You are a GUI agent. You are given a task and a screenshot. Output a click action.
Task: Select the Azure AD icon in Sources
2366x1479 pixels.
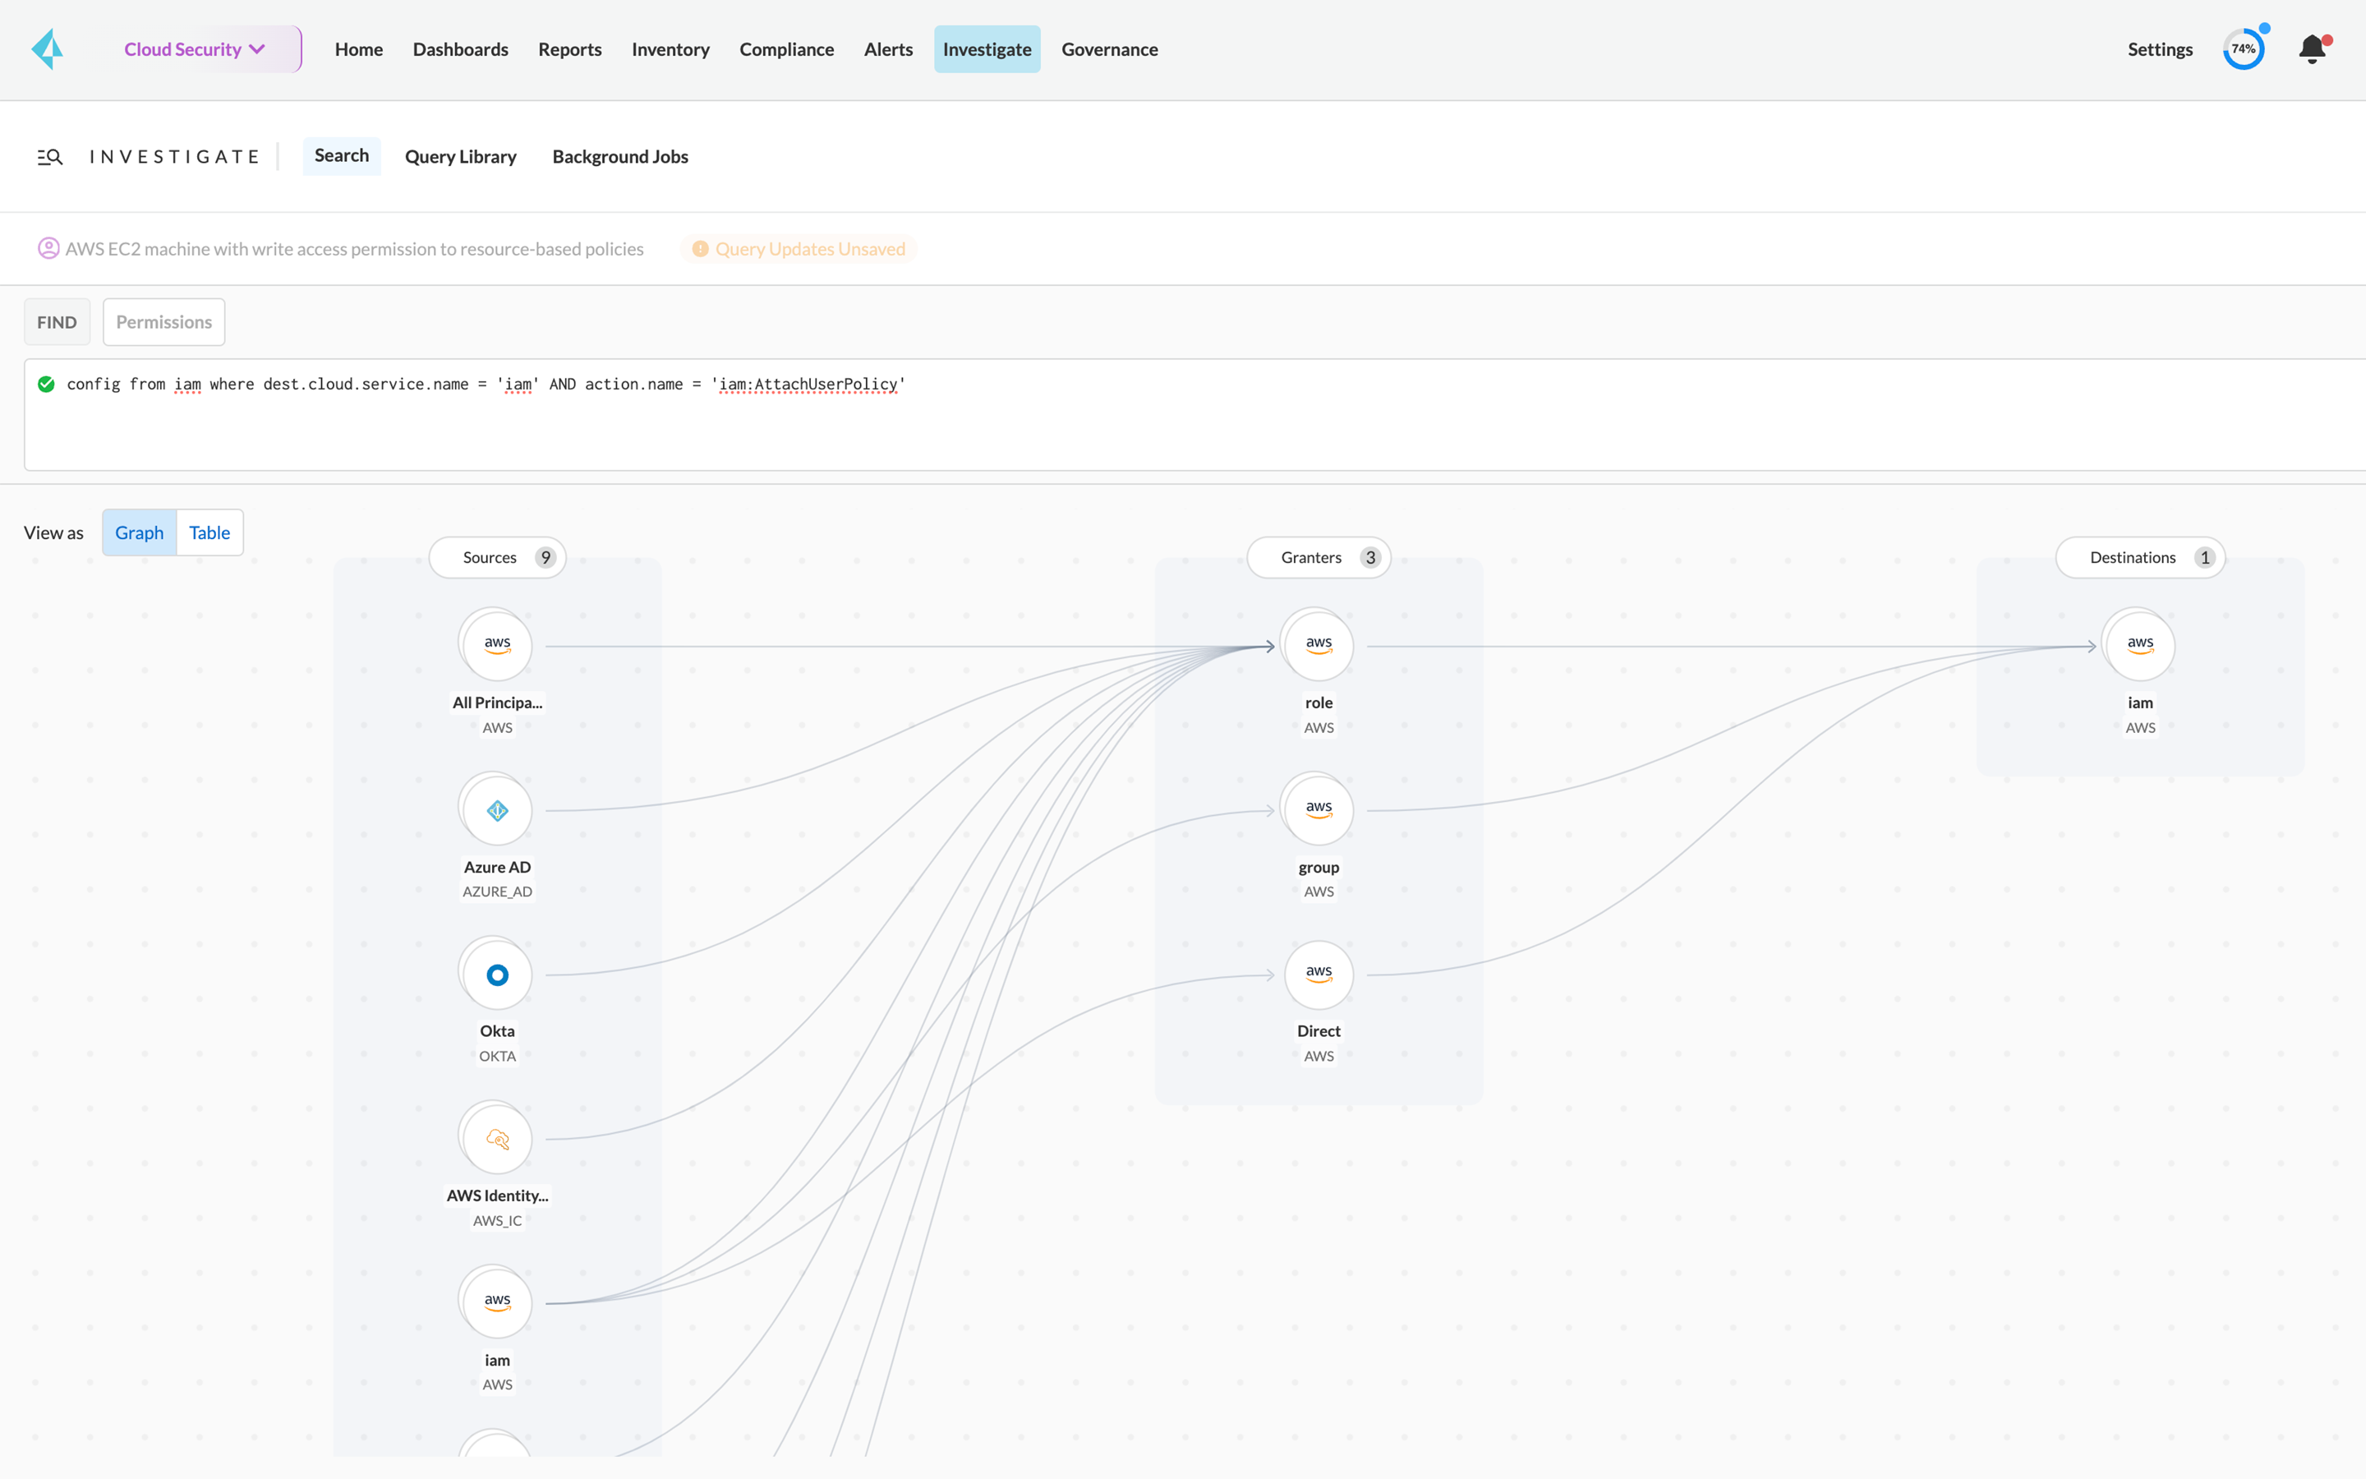point(495,811)
